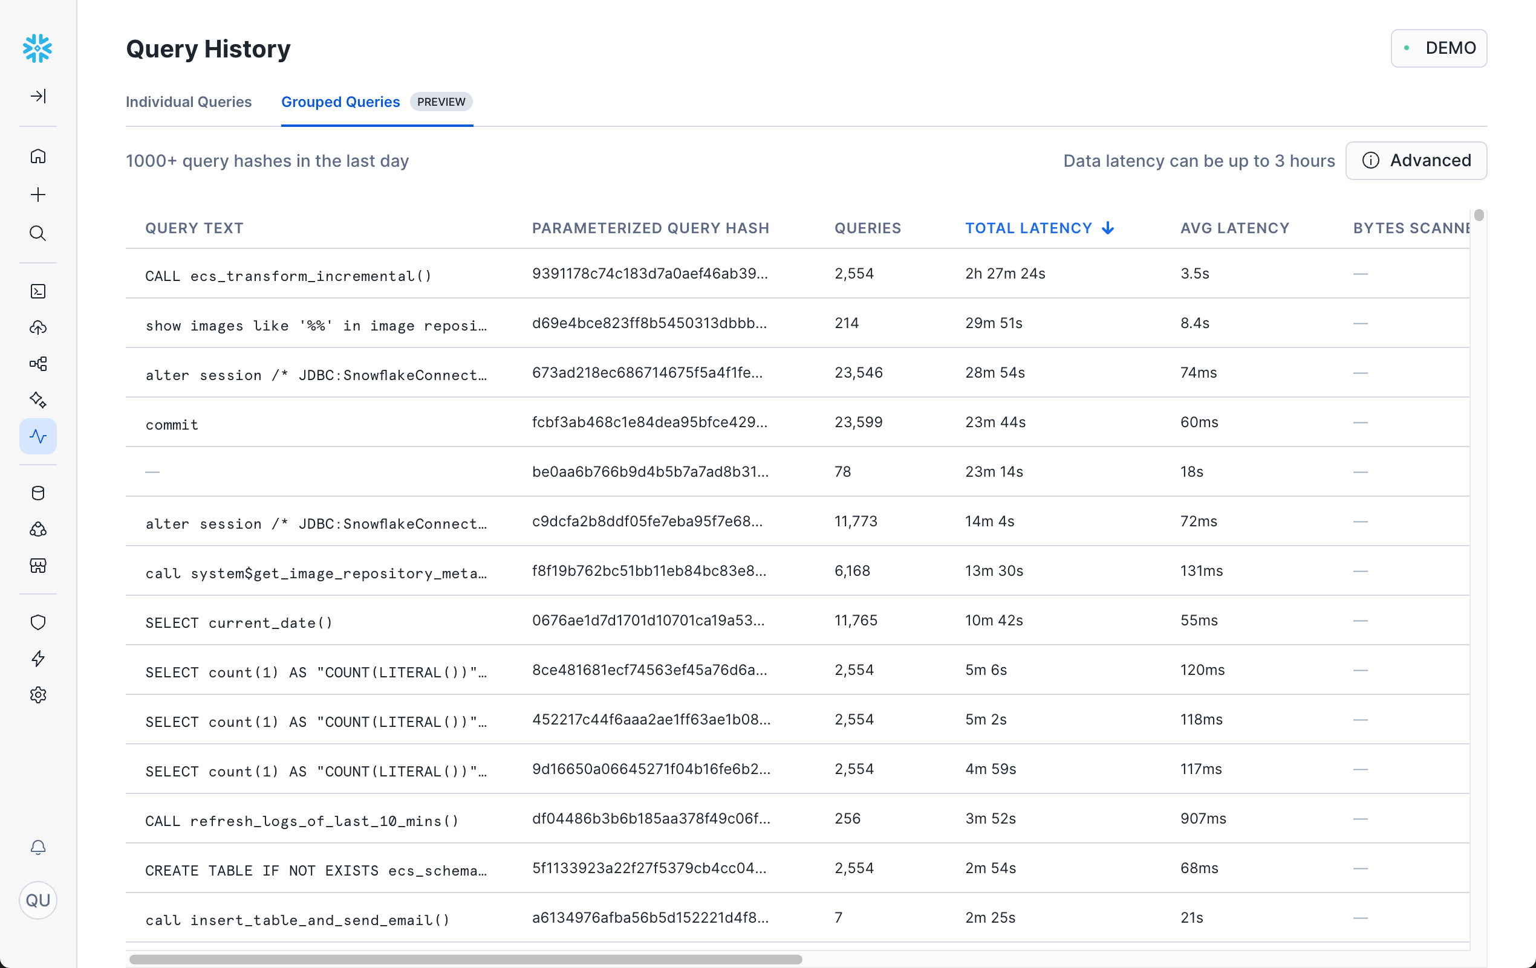Collapse the left navigation sidebar
The height and width of the screenshot is (968, 1536).
tap(38, 96)
